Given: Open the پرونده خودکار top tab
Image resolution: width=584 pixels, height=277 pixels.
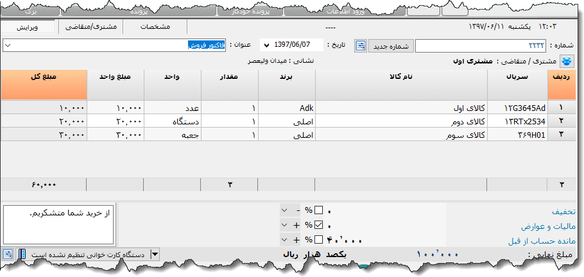Looking at the screenshot, I should coord(250,12).
